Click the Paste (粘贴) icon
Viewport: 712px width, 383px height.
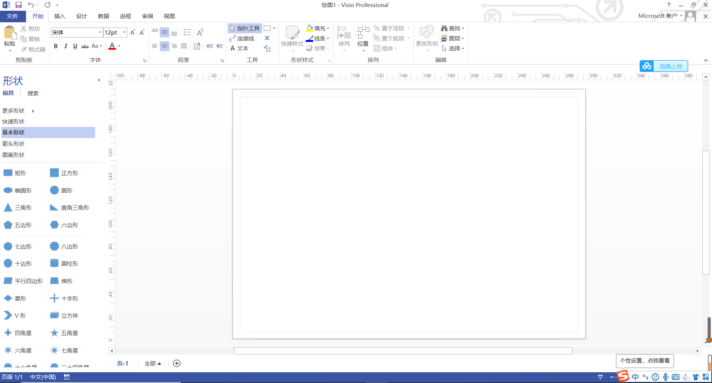[10, 33]
